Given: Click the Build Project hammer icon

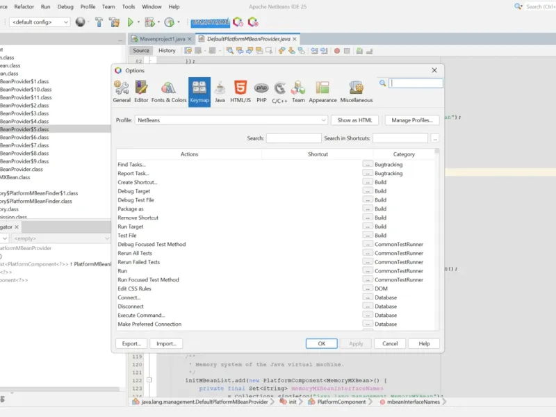Looking at the screenshot, I should [x=99, y=22].
